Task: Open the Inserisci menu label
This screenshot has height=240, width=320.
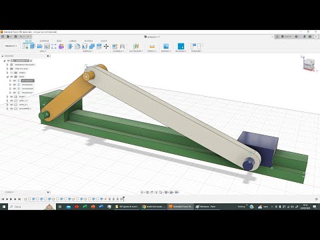Action: click(x=166, y=51)
